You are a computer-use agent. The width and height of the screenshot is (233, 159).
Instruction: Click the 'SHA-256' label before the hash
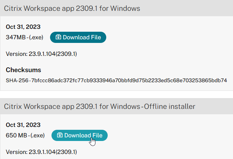pyautogui.click(x=17, y=80)
